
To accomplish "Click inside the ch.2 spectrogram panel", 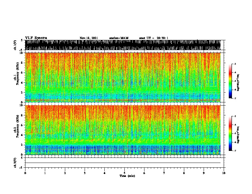I will [x=123, y=130].
